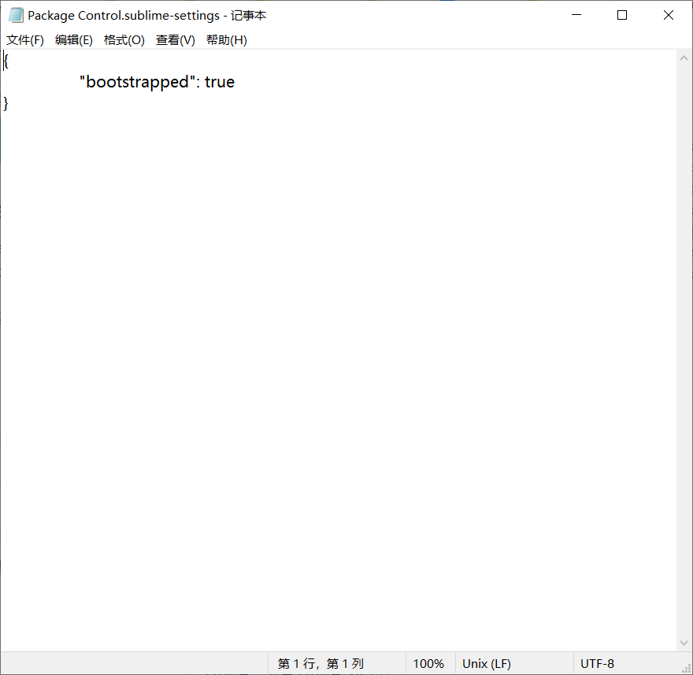The image size is (693, 675).
Task: Click the scroll down arrow
Action: tap(684, 643)
